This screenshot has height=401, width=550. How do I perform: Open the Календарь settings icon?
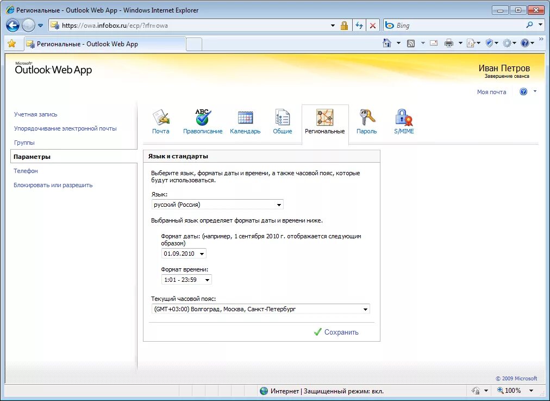pyautogui.click(x=245, y=122)
